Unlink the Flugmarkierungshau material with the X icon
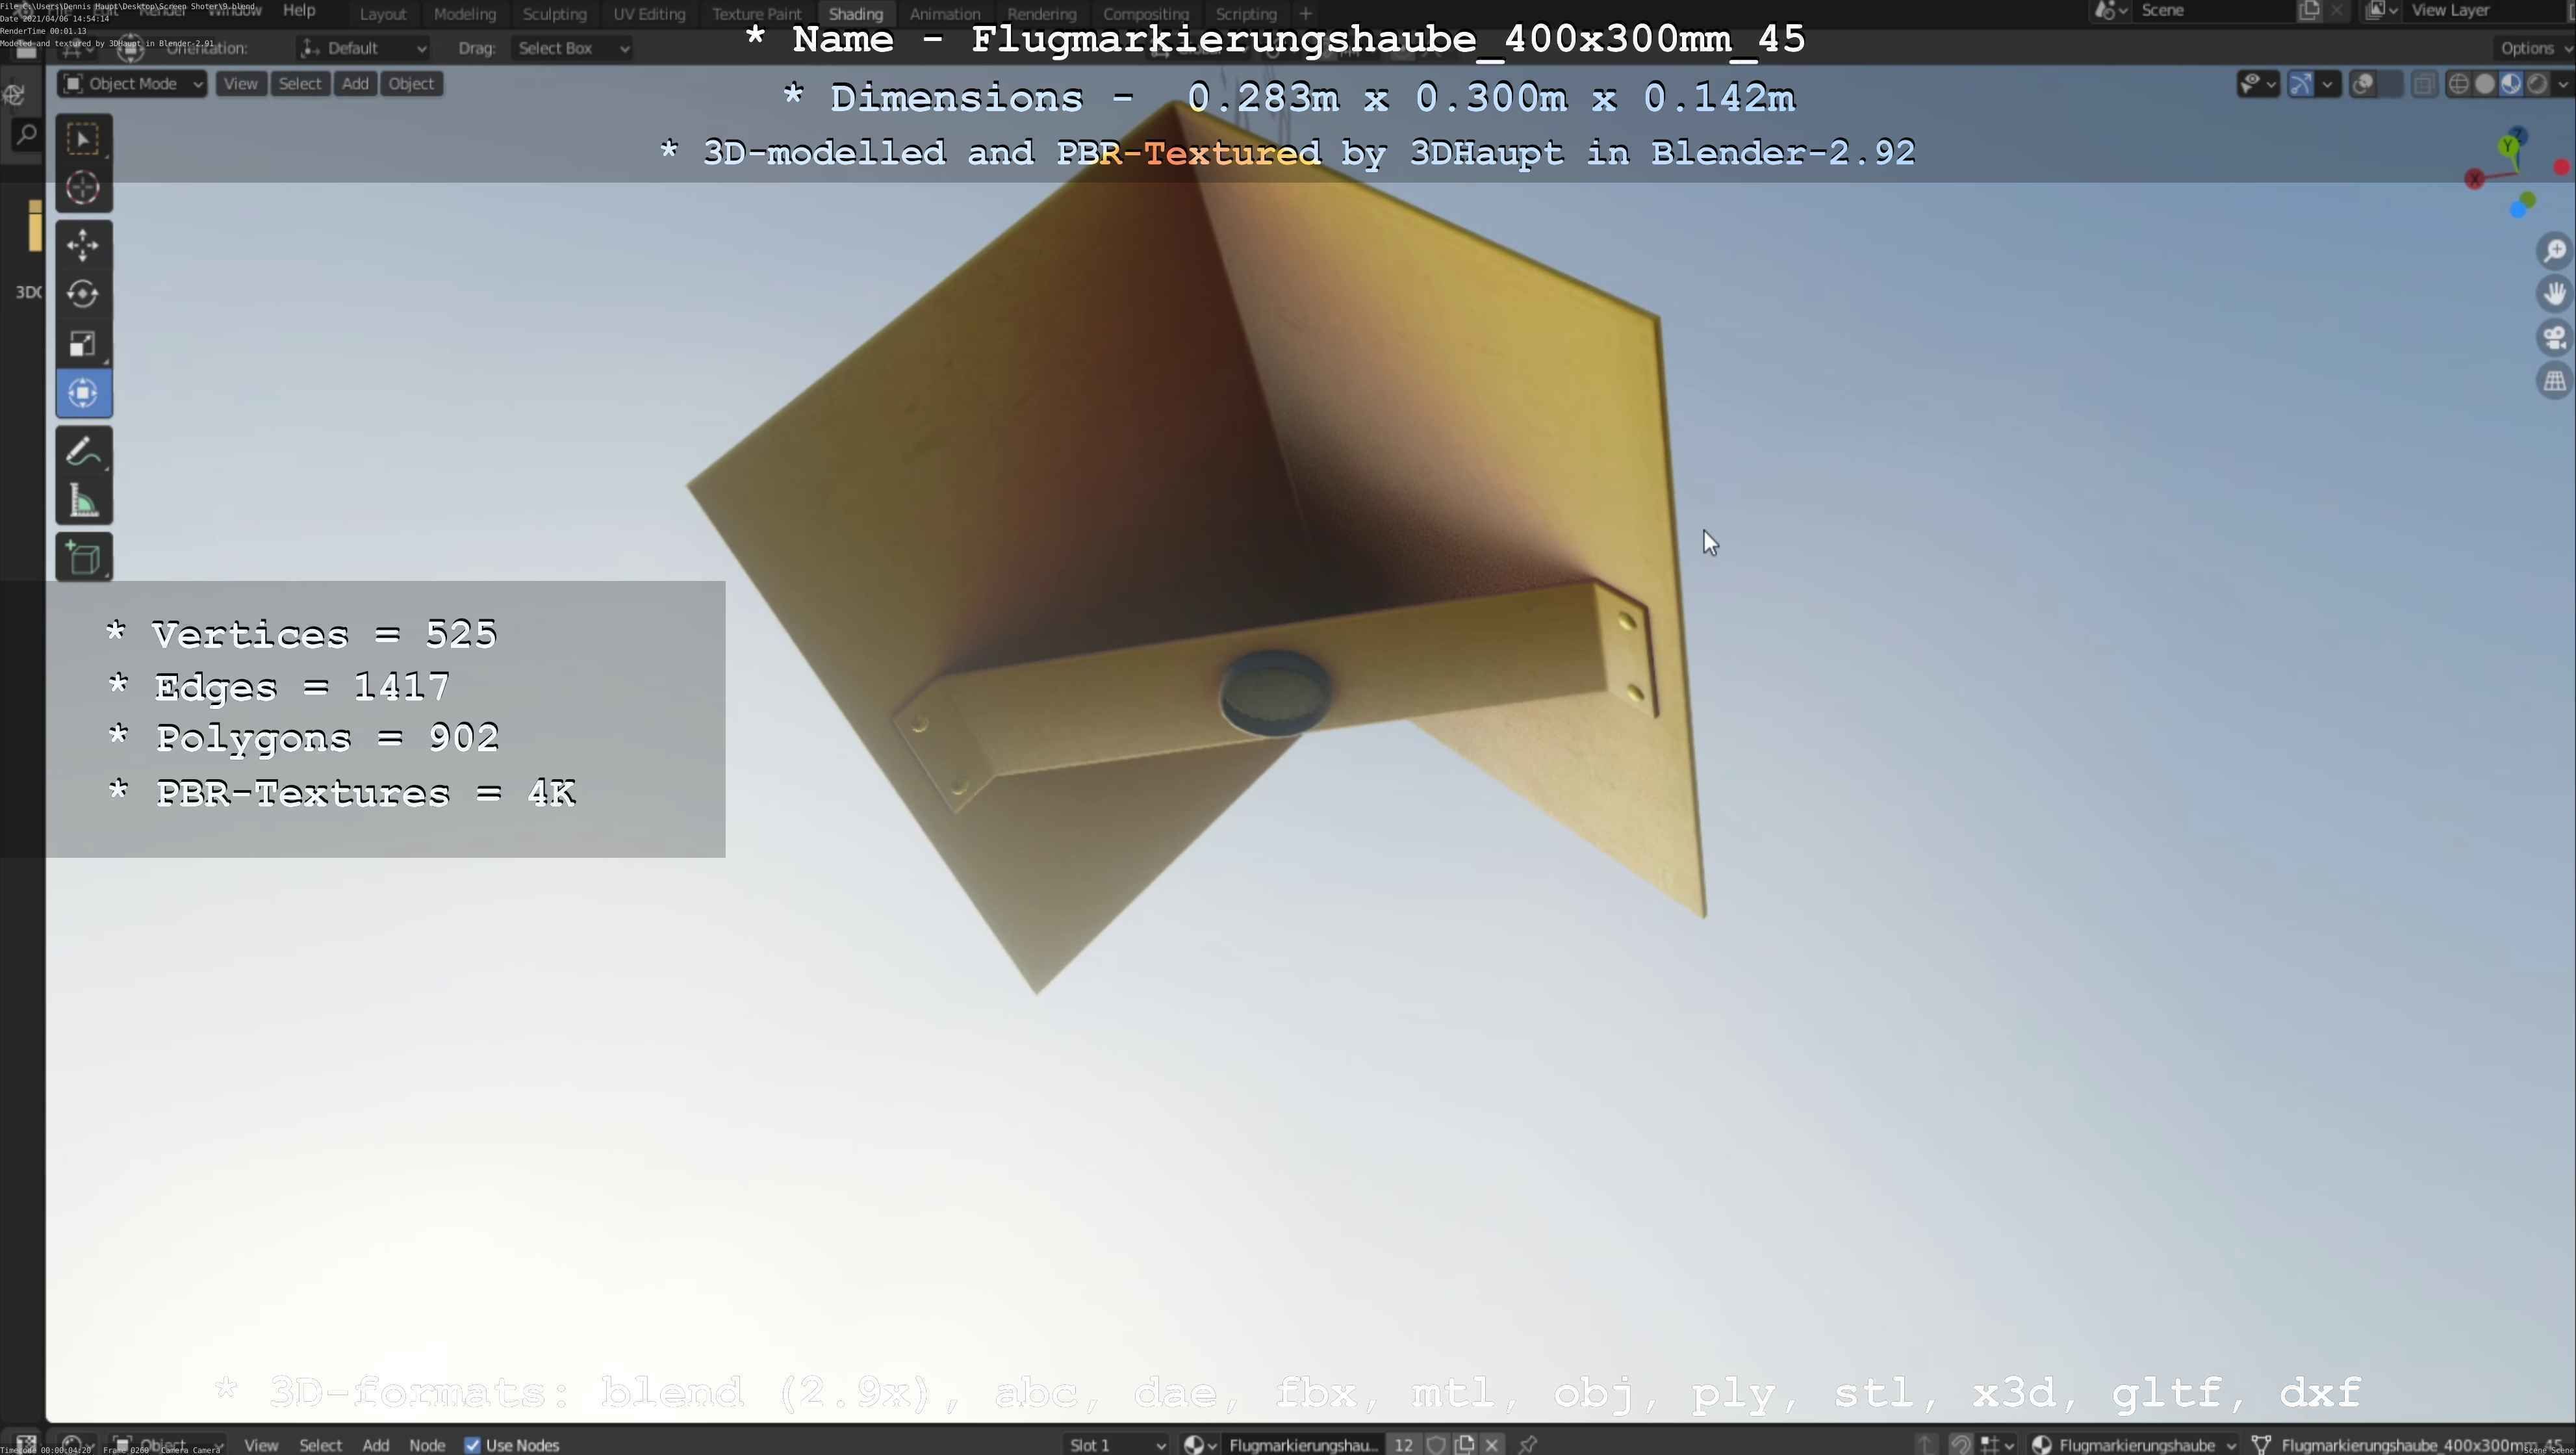Viewport: 2576px width, 1455px height. click(x=1492, y=1444)
